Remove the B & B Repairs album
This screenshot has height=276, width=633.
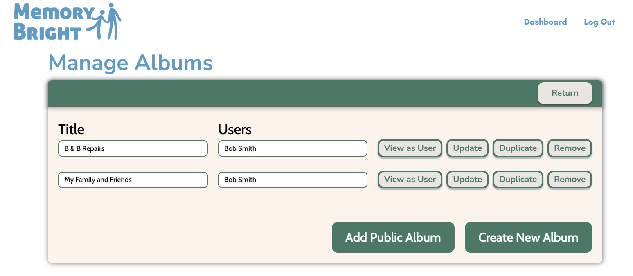[x=570, y=148]
